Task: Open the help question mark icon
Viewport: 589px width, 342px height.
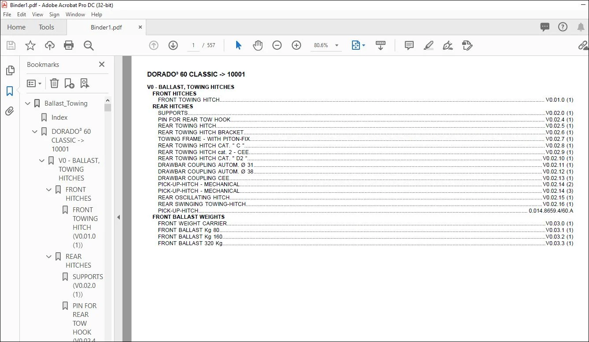Action: coord(563,27)
